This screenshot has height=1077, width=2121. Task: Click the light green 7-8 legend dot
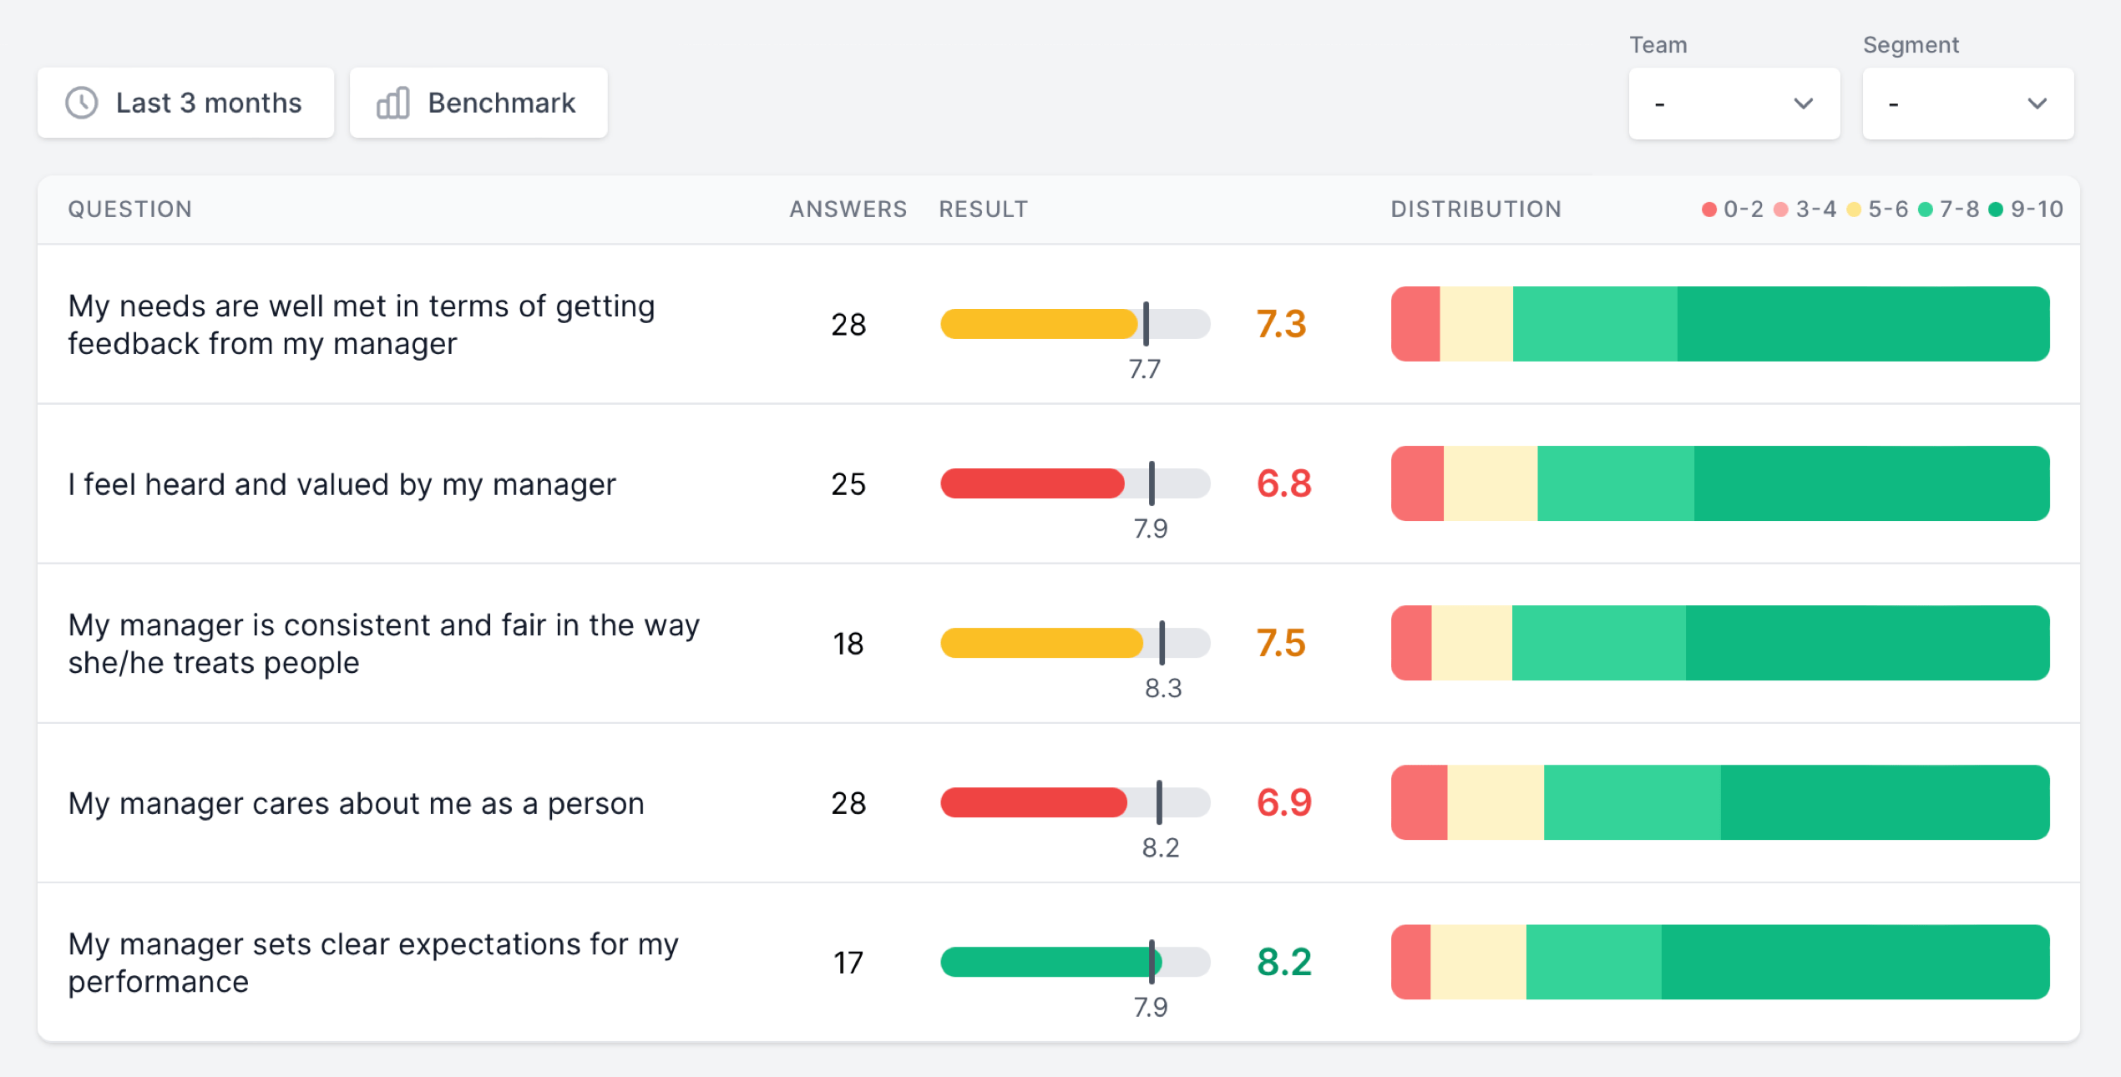coord(1925,210)
